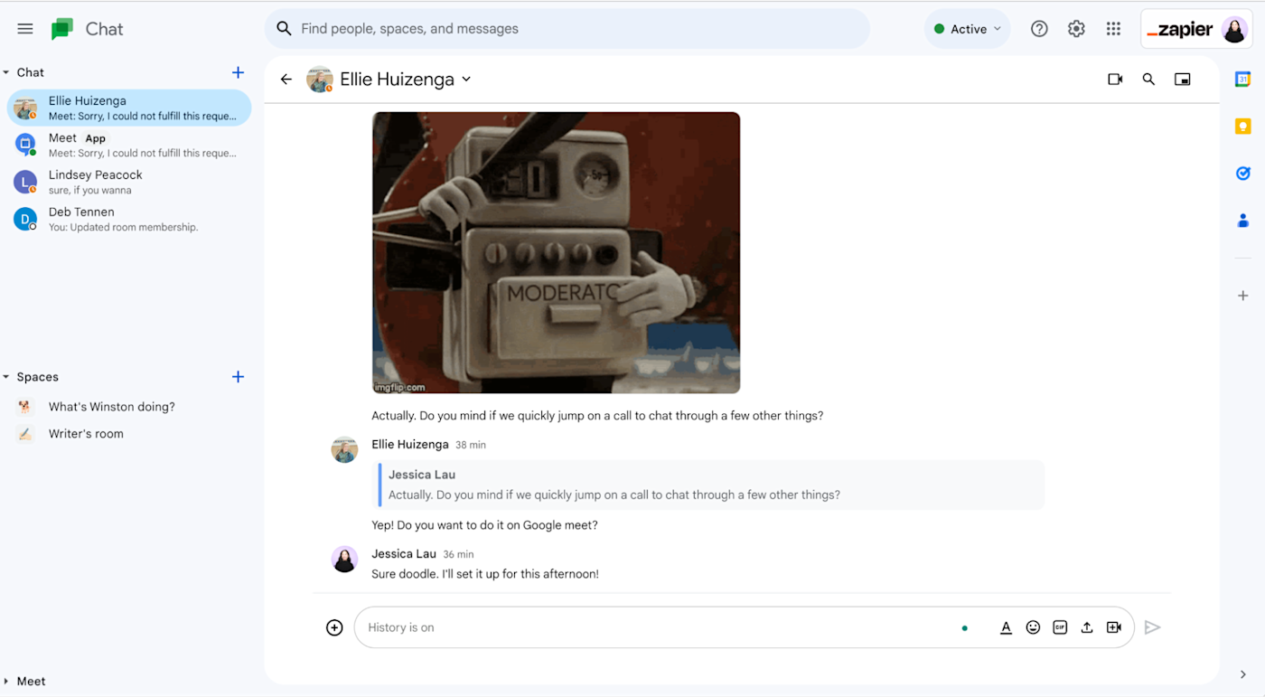Collapse the Spaces section
Image resolution: width=1265 pixels, height=697 pixels.
[6, 377]
